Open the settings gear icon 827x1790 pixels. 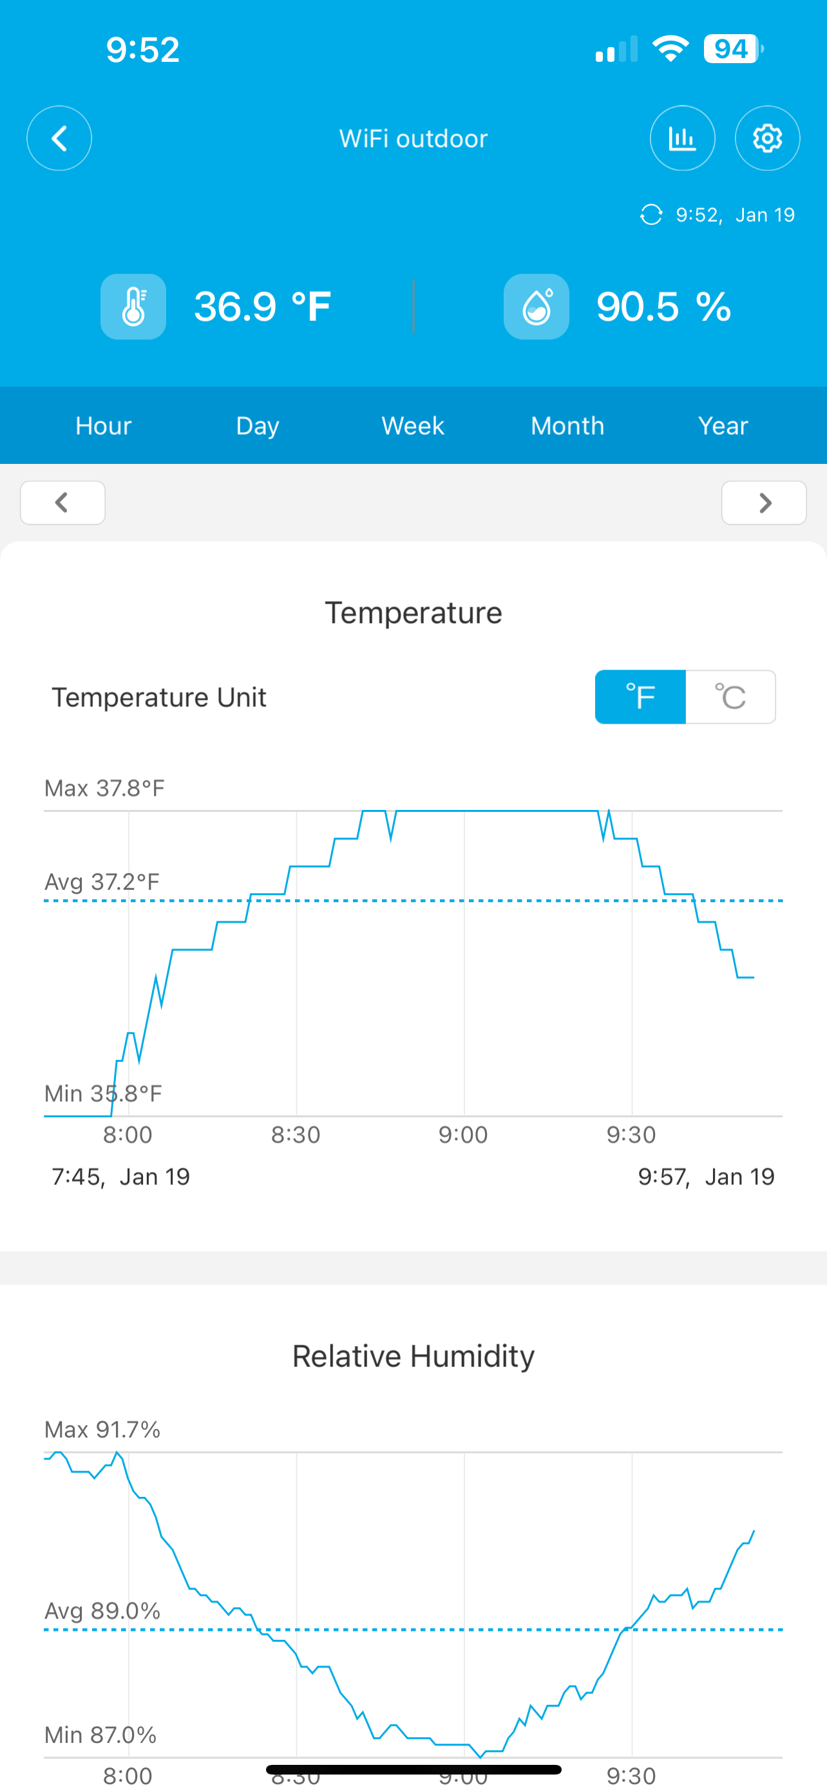(x=766, y=139)
